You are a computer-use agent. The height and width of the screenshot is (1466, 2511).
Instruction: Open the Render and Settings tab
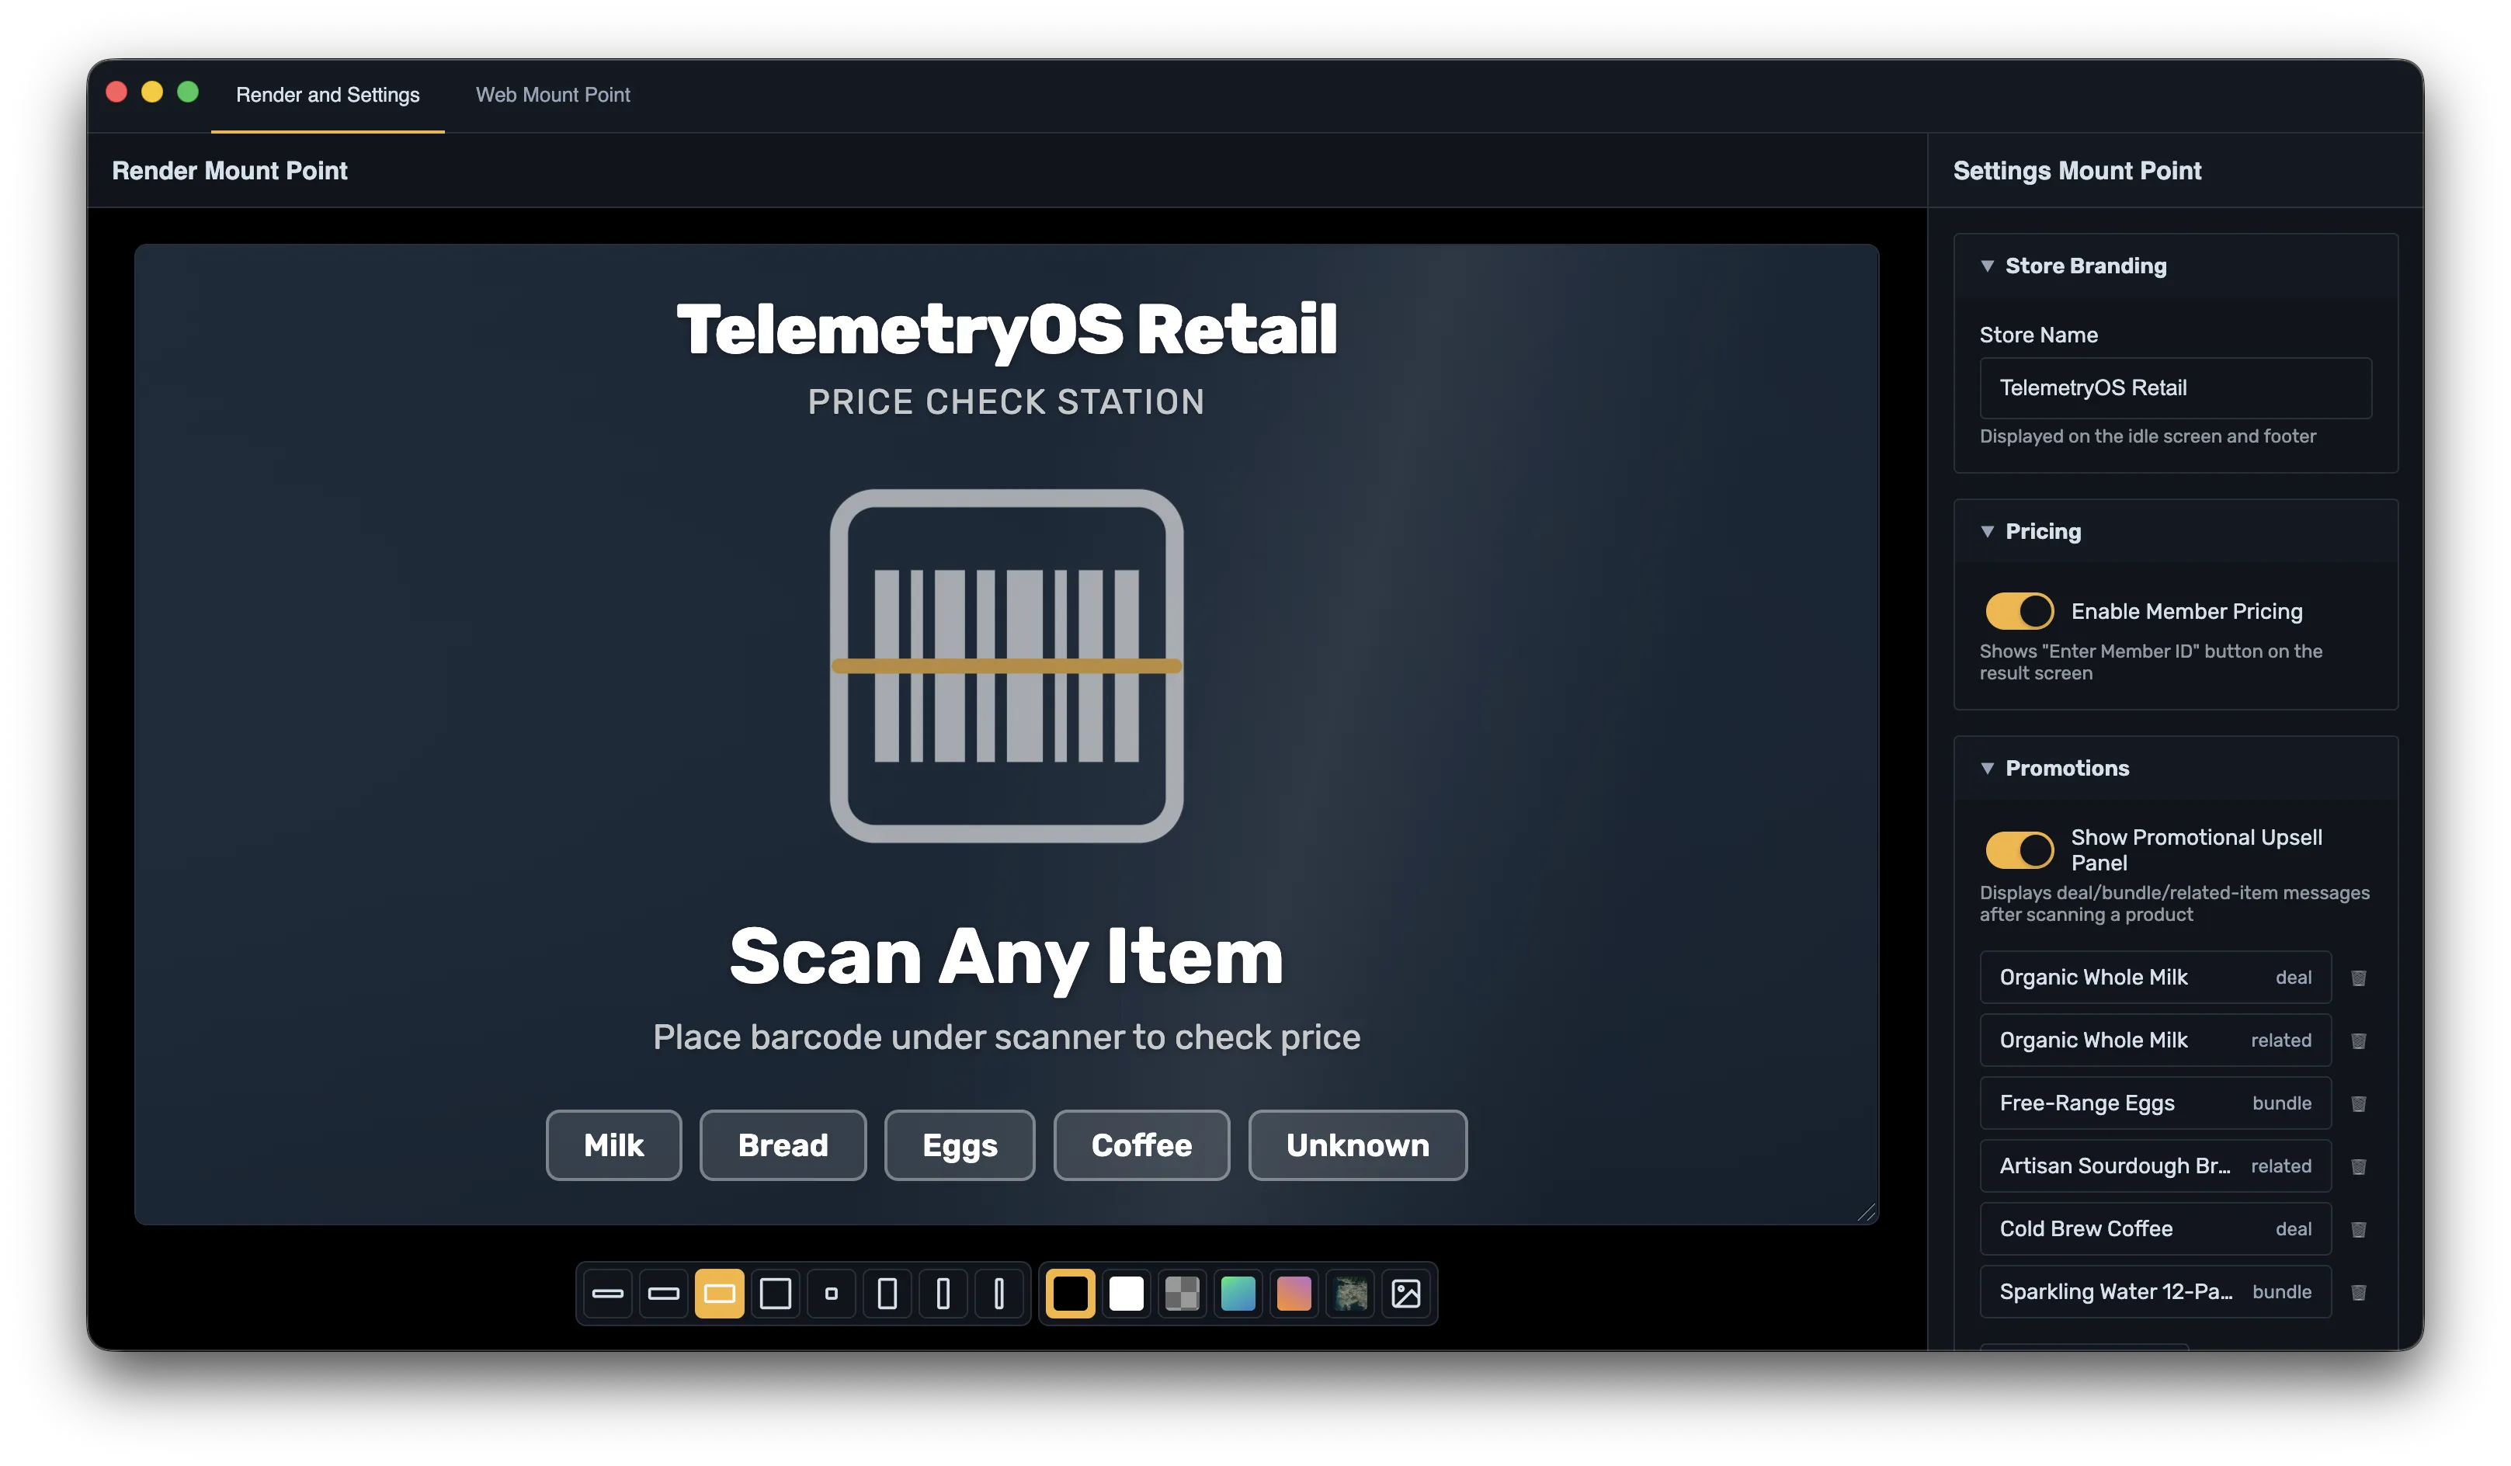(x=328, y=95)
